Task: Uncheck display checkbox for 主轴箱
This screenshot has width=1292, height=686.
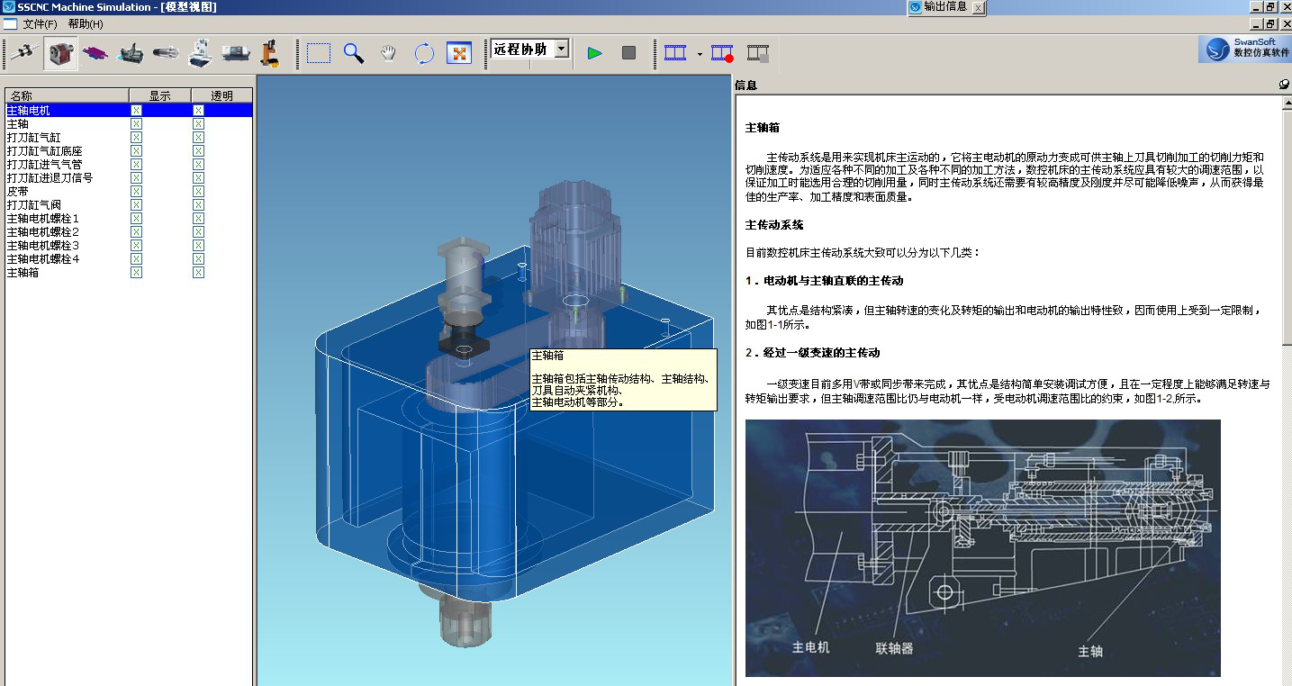Action: 136,272
